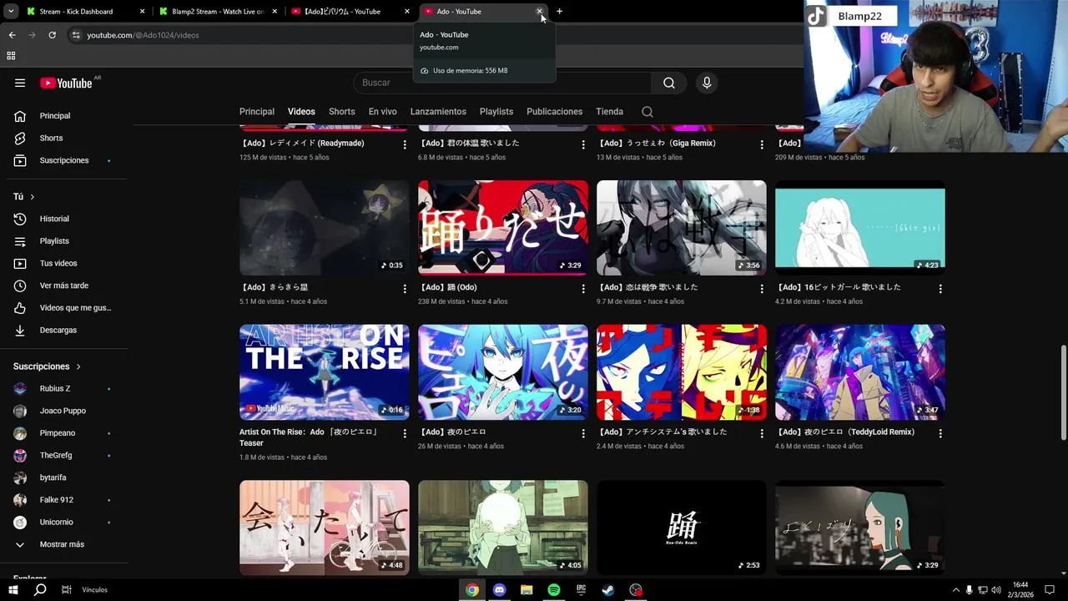Open Task View on taskbar
Image resolution: width=1068 pixels, height=601 pixels.
pyautogui.click(x=66, y=590)
